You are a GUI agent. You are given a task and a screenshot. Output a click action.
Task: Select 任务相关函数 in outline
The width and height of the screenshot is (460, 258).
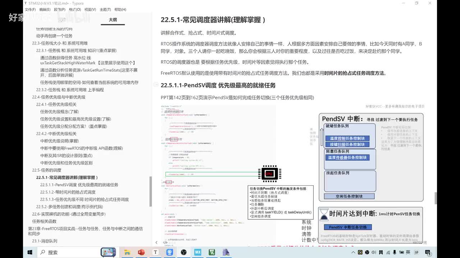pyautogui.click(x=44, y=221)
